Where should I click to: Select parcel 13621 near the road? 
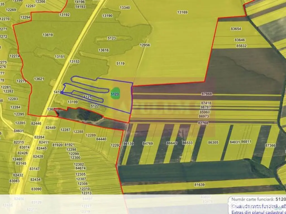39,79
